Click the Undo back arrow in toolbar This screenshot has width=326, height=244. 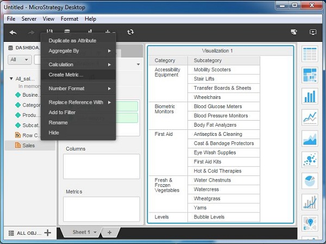coord(13,33)
